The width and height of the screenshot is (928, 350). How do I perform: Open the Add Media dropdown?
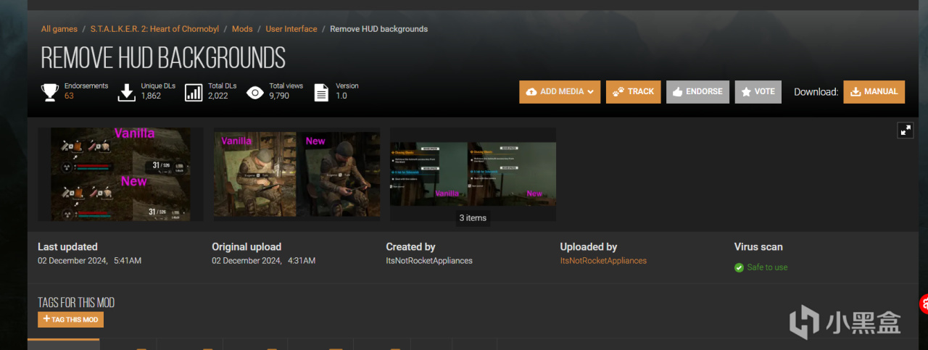point(560,92)
